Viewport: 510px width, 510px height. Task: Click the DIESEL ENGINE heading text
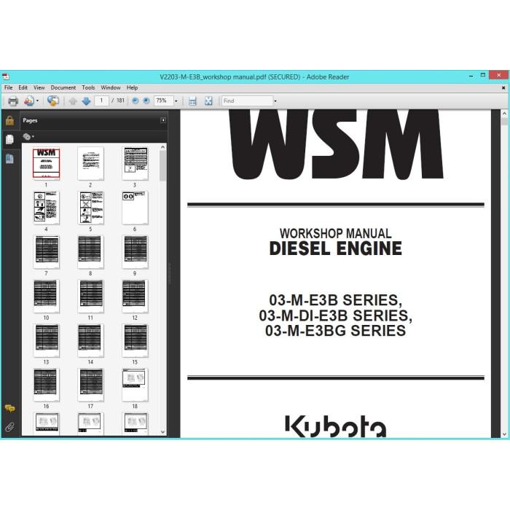point(335,249)
